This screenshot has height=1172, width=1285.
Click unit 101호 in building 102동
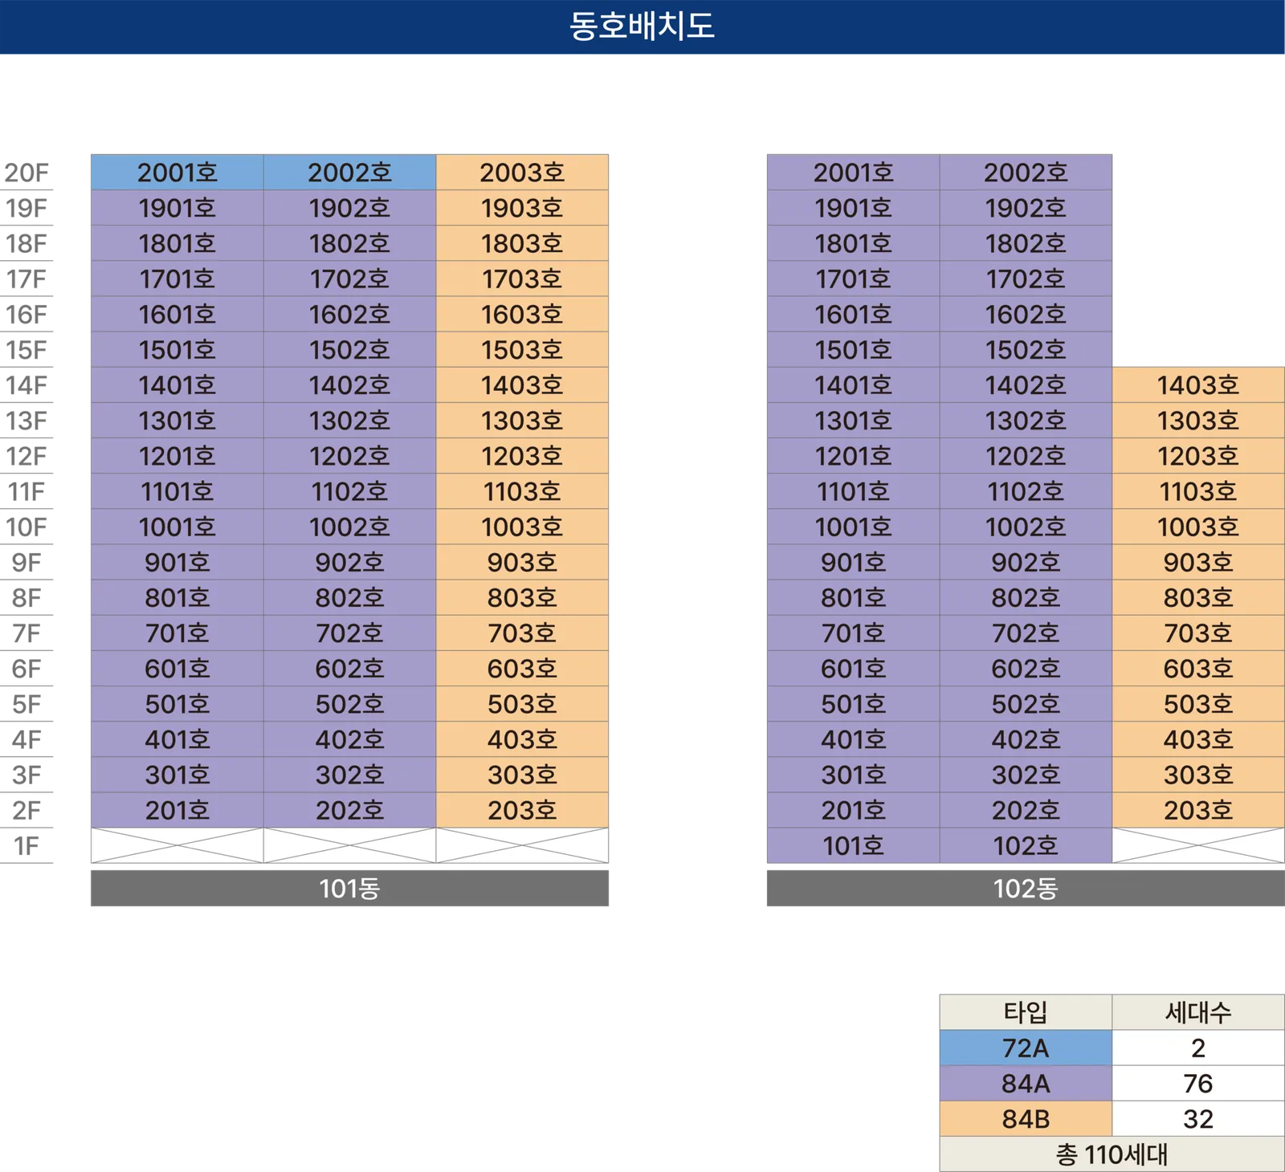click(x=853, y=846)
